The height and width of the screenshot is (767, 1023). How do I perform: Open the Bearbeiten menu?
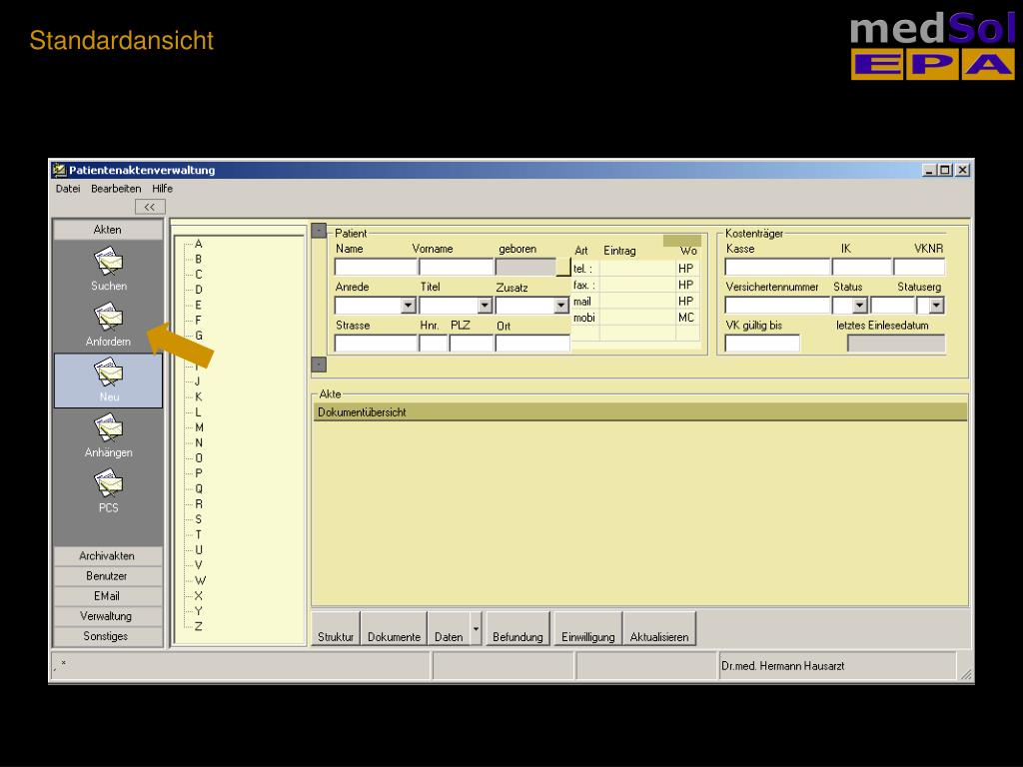pyautogui.click(x=116, y=189)
